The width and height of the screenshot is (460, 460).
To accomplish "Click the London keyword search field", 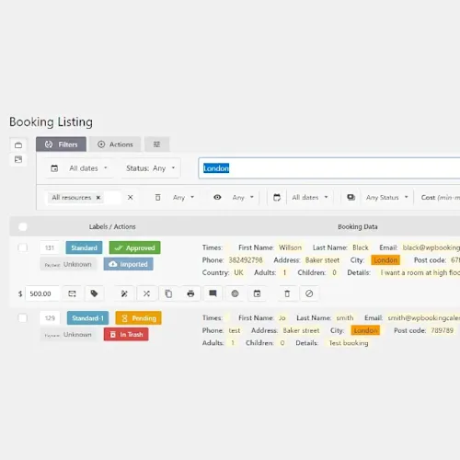I will point(329,168).
